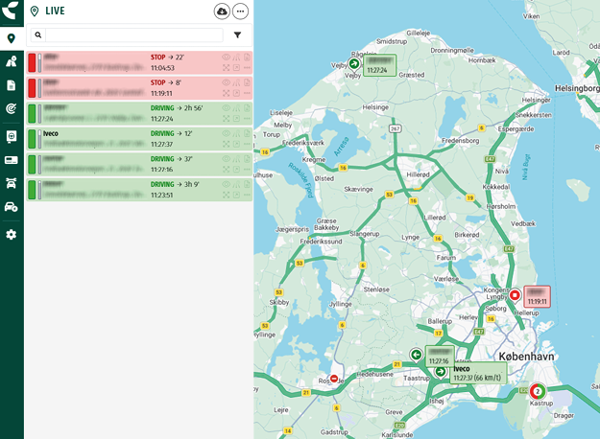600x439 pixels.
Task: Show route for the Iveco row
Action: (x=236, y=133)
